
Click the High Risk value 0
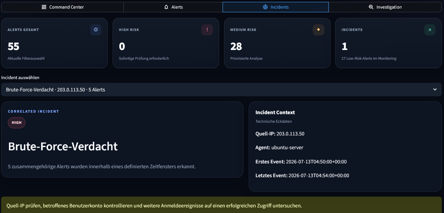122,46
